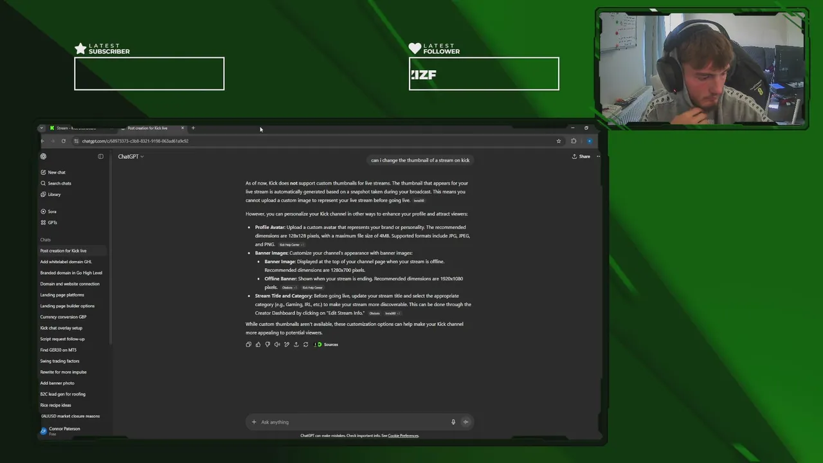Open the ChatGPT model selector dropdown
The image size is (823, 463).
point(131,156)
